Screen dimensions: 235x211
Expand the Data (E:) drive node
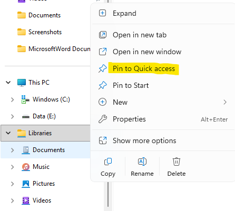pyautogui.click(x=12, y=116)
